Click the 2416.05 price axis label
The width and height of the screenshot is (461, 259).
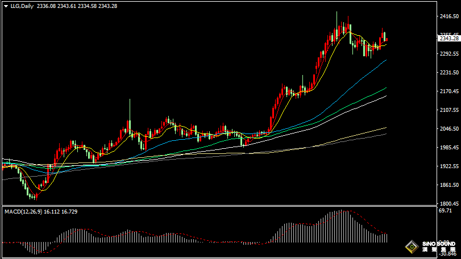click(x=448, y=17)
